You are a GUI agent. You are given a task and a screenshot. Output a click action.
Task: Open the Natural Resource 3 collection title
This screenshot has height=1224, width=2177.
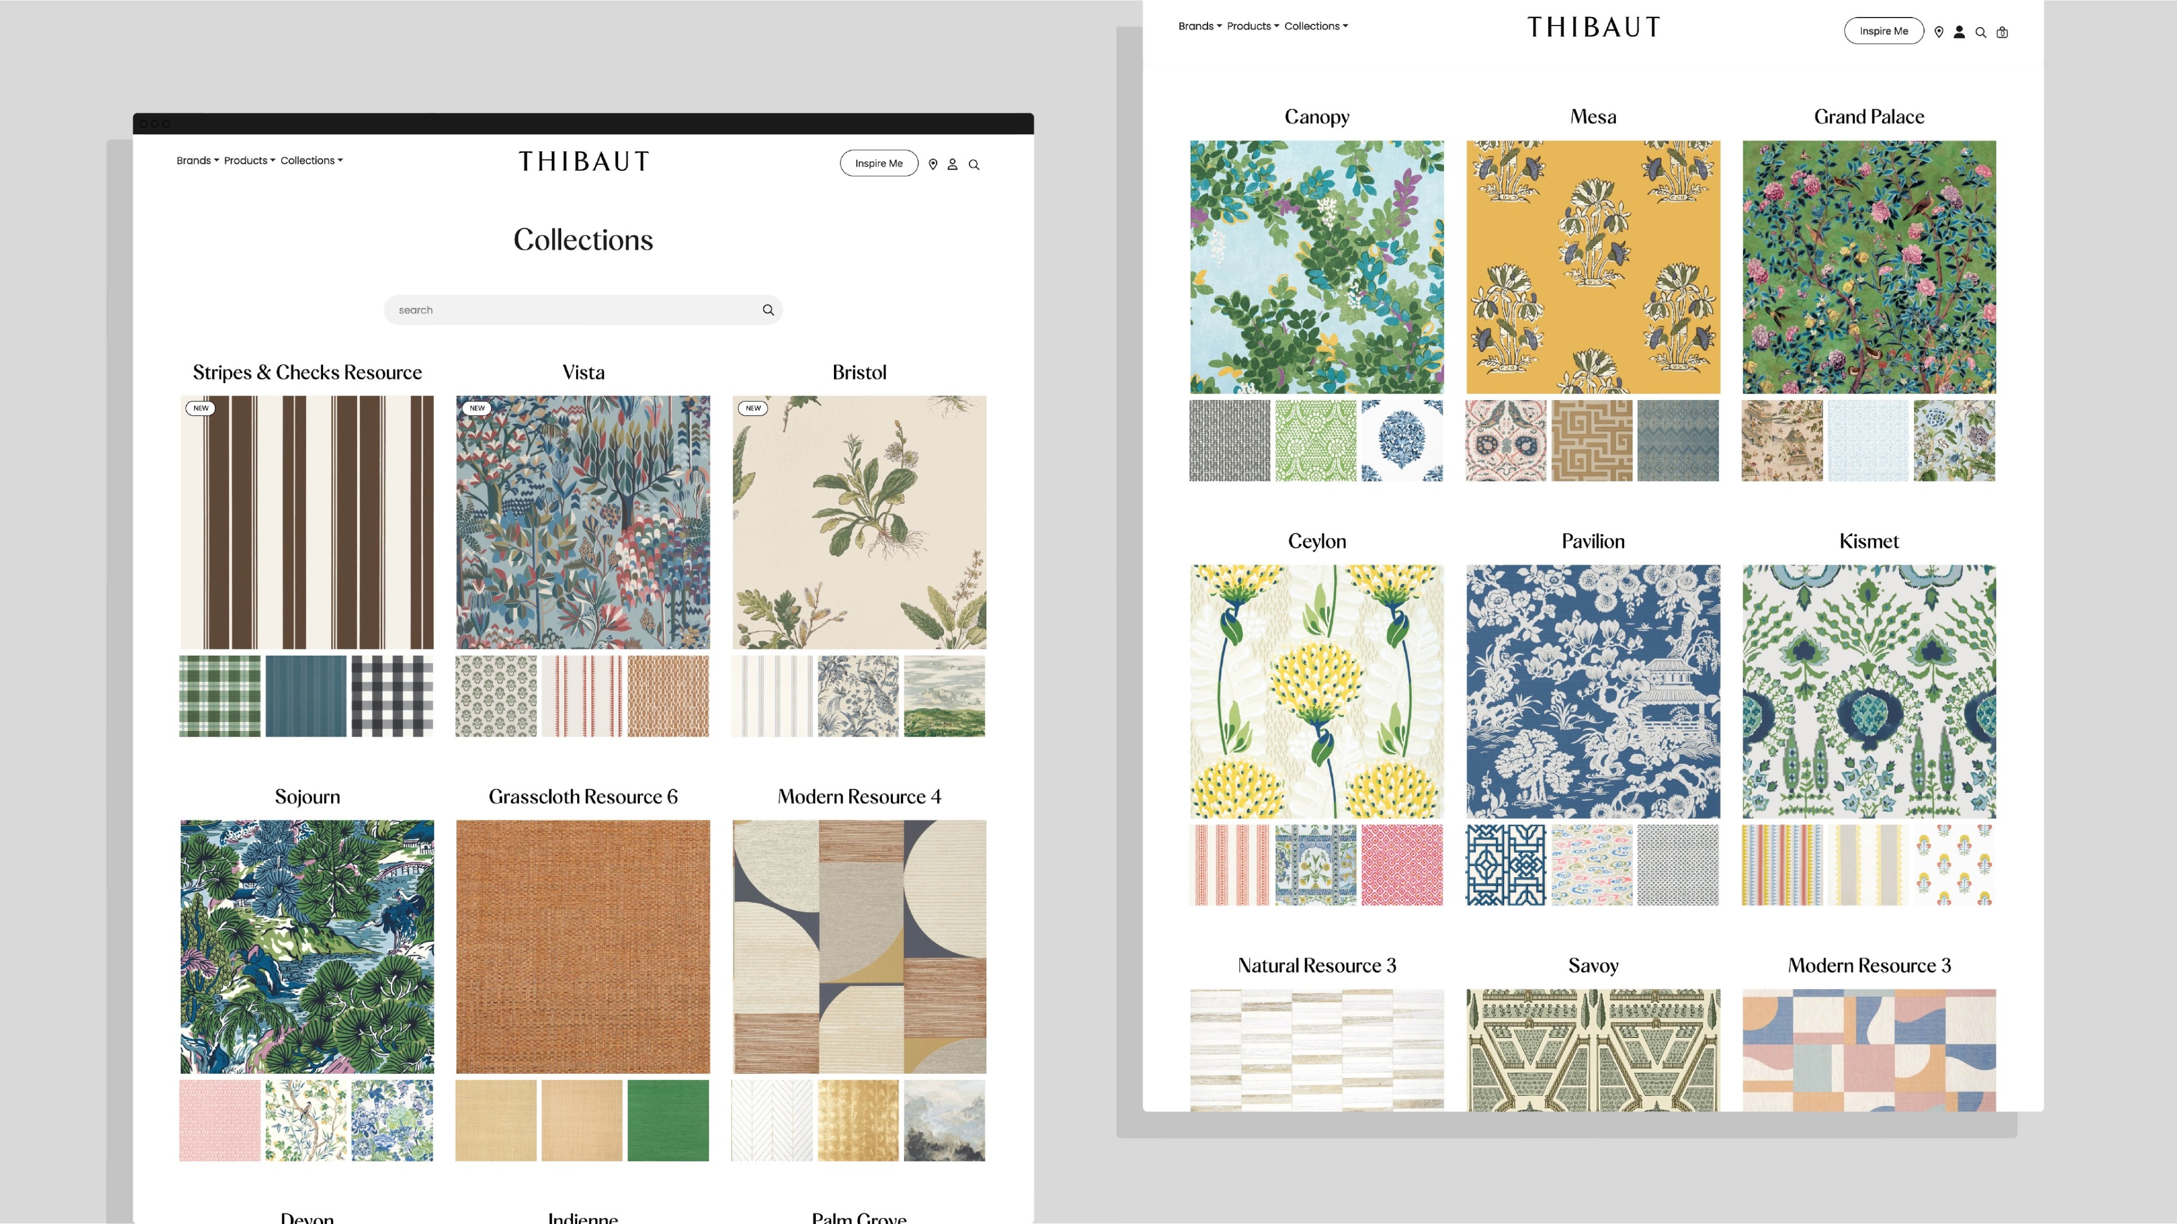click(1316, 966)
